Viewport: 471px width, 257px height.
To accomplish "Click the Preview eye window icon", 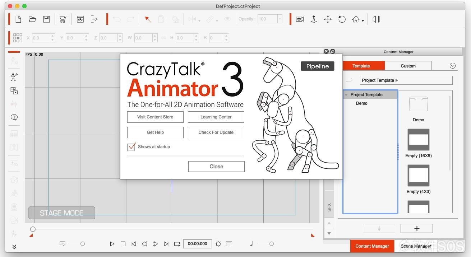I will [x=80, y=19].
